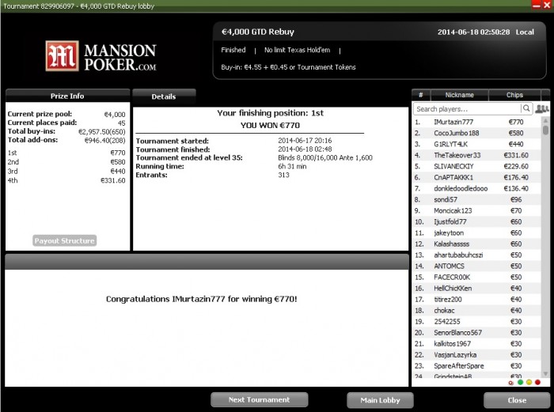Click the Buy-in €4.55 + €0.45 text
Viewport: 554px width, 412px height.
tap(288, 67)
